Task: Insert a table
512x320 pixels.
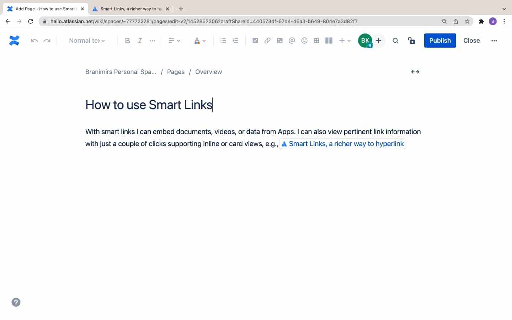Action: click(316, 41)
